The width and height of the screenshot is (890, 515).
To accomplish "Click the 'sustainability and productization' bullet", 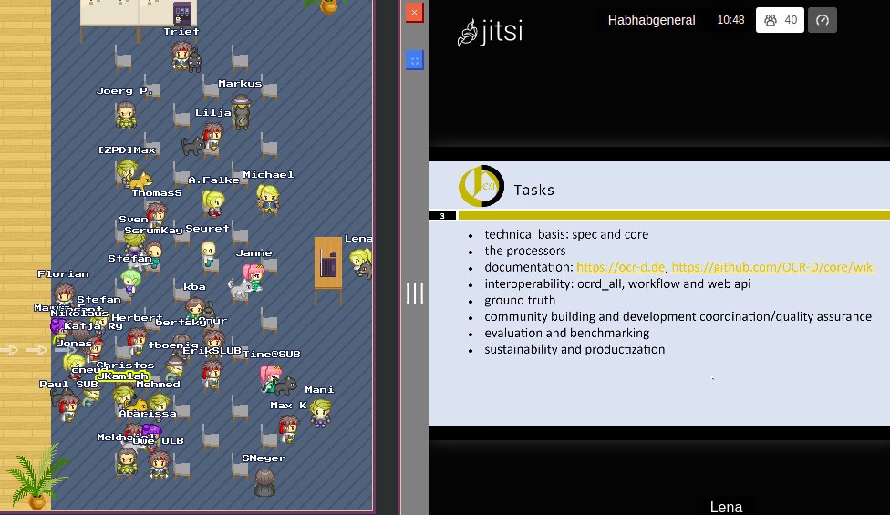I will (574, 349).
